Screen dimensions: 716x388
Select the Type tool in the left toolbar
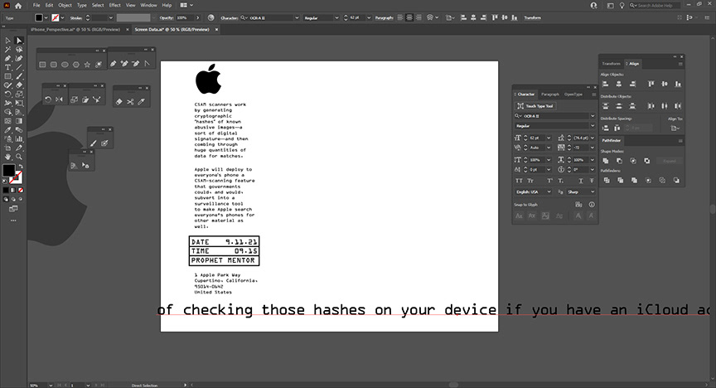coord(7,67)
